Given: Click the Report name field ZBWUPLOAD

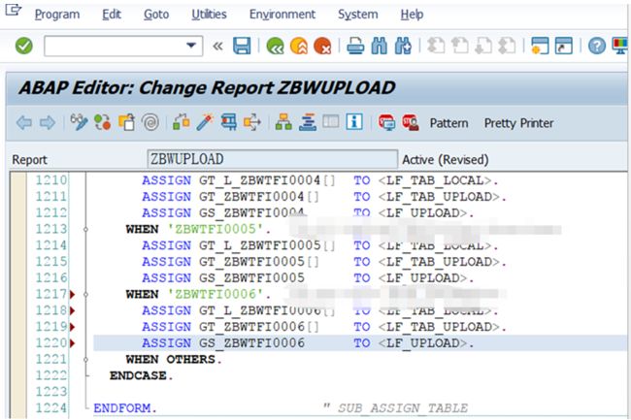Looking at the screenshot, I should [x=273, y=159].
